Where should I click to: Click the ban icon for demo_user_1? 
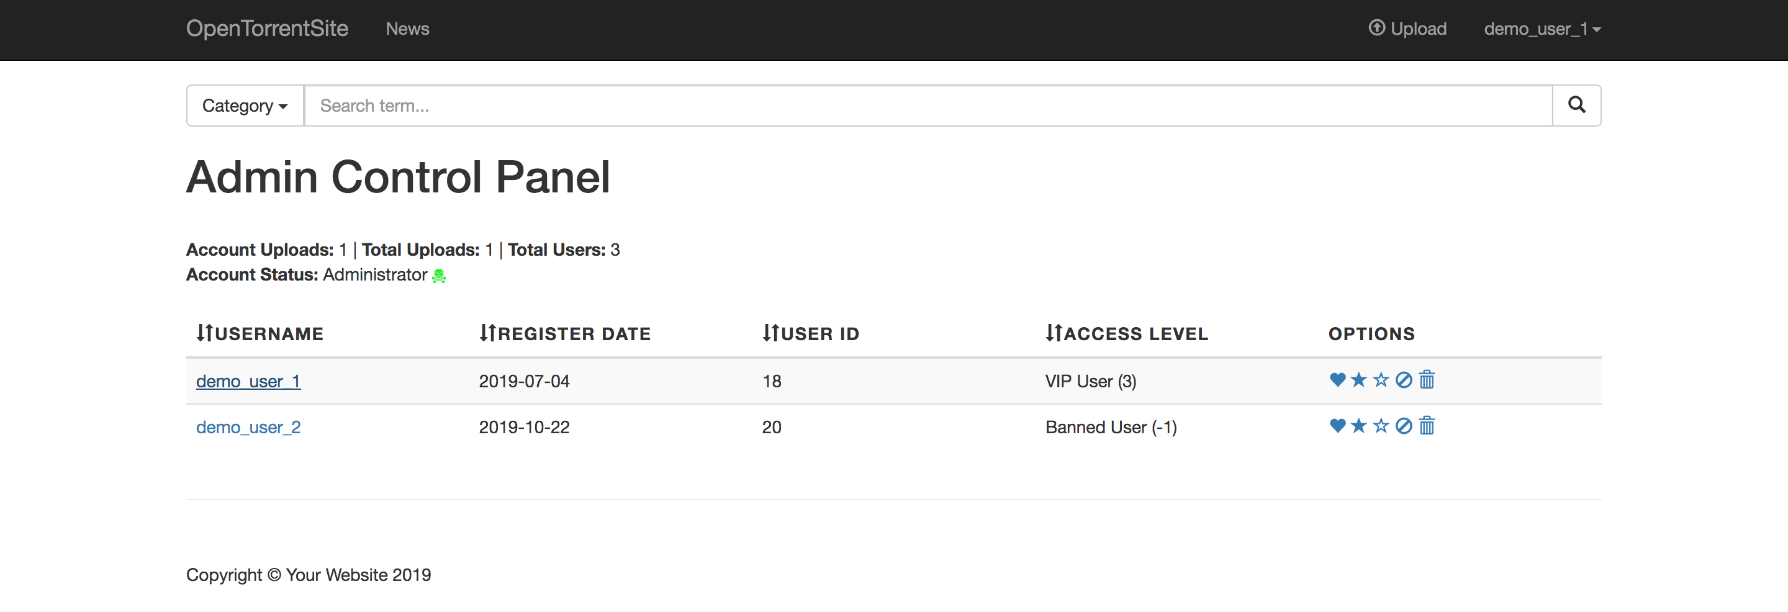(x=1404, y=379)
